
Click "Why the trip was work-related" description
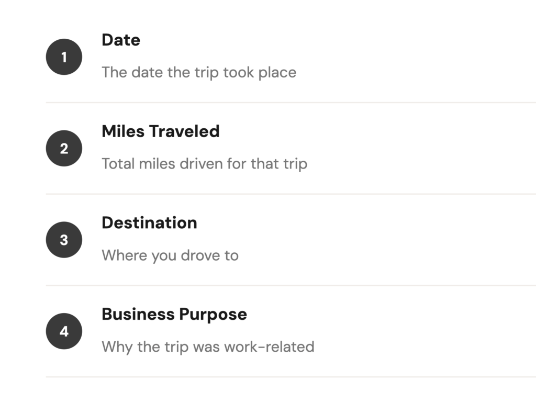tap(208, 347)
